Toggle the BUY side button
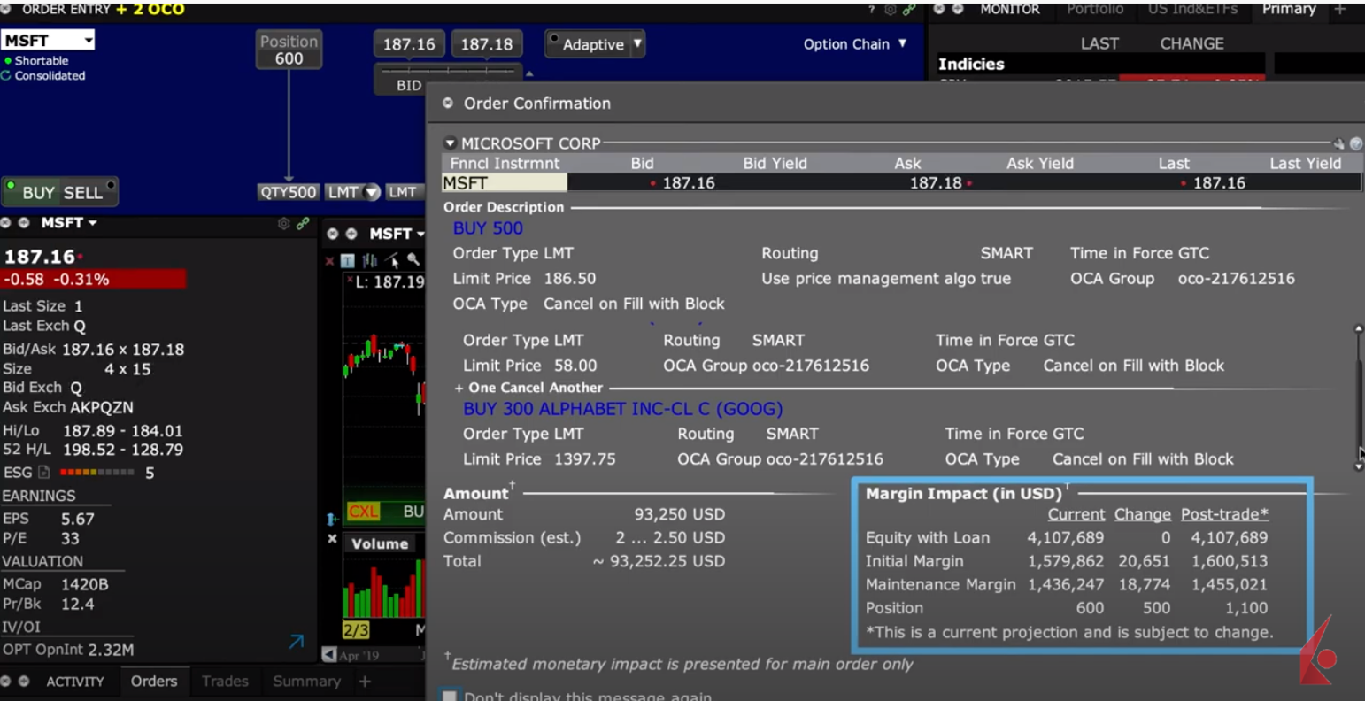 (38, 193)
